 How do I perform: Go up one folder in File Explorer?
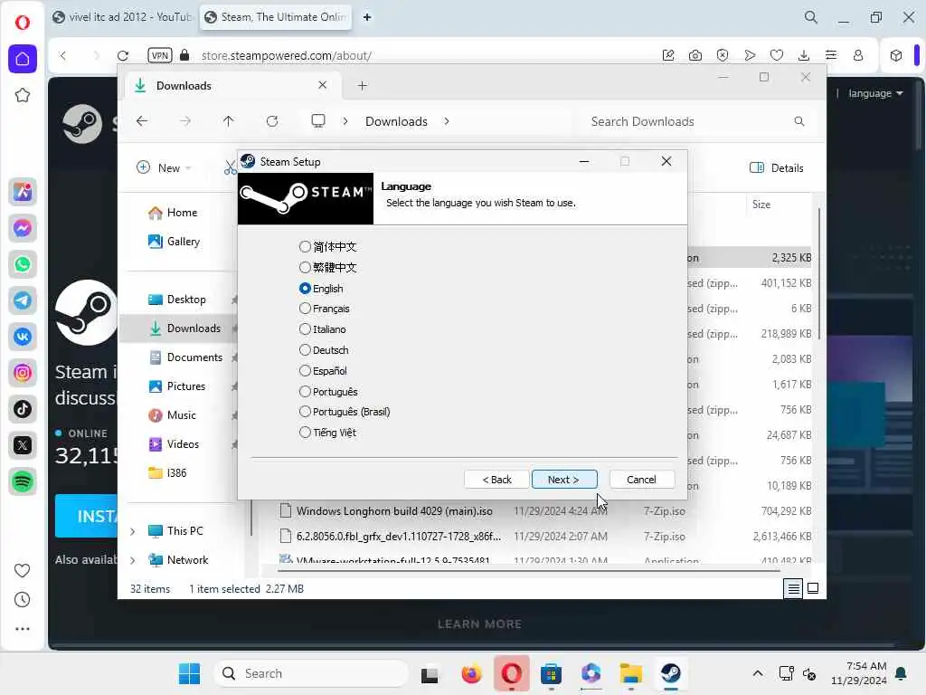point(229,121)
